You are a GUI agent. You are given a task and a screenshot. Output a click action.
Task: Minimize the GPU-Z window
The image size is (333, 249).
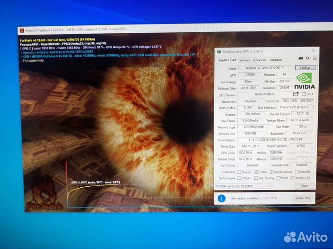pyautogui.click(x=289, y=51)
